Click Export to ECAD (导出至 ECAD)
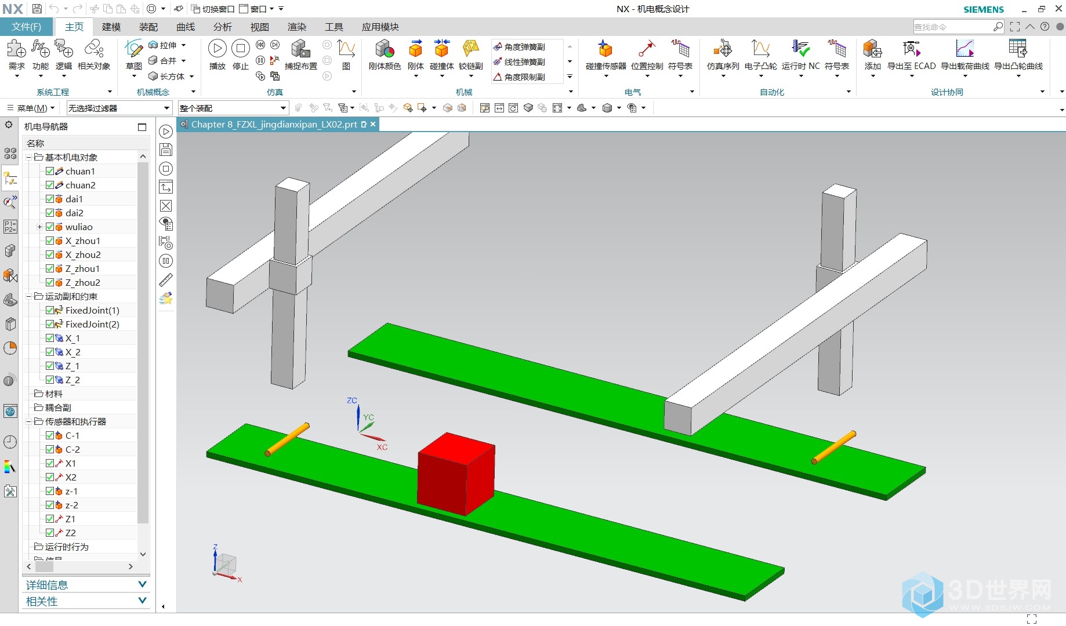The width and height of the screenshot is (1066, 626). coord(911,55)
